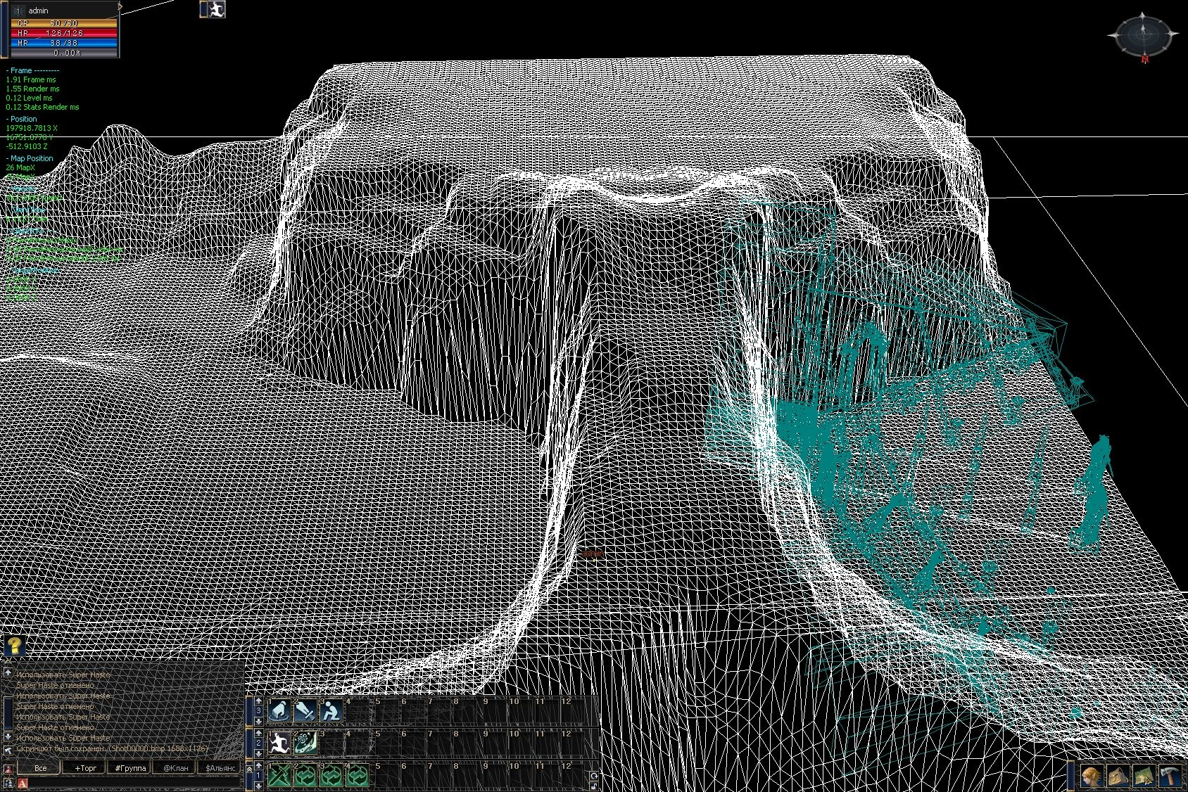Select the Все chat tab

click(39, 767)
